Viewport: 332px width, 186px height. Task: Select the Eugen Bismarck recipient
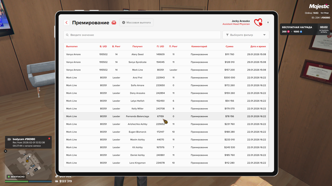137,132
